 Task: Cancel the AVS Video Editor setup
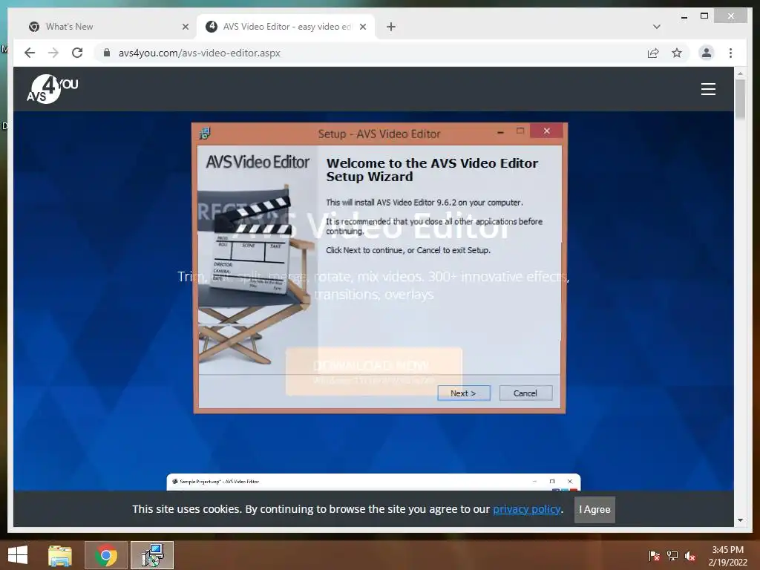click(x=525, y=393)
